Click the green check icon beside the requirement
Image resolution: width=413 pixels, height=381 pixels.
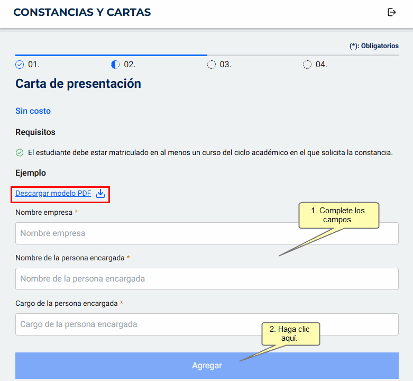click(20, 153)
